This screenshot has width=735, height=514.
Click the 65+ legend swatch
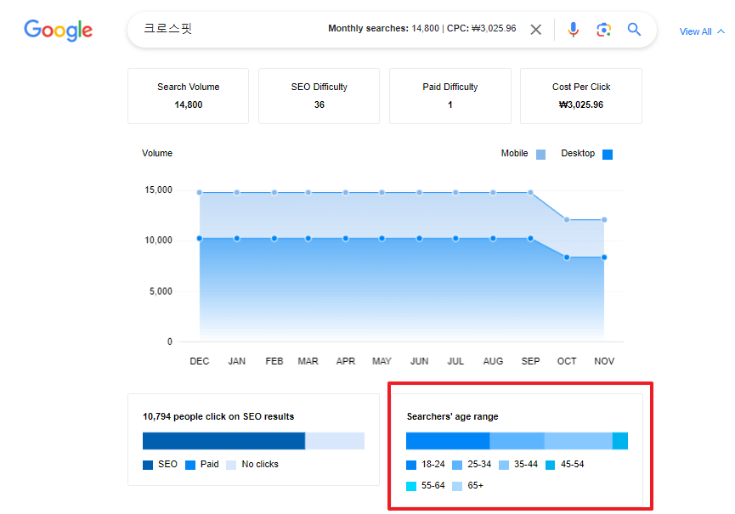[457, 486]
